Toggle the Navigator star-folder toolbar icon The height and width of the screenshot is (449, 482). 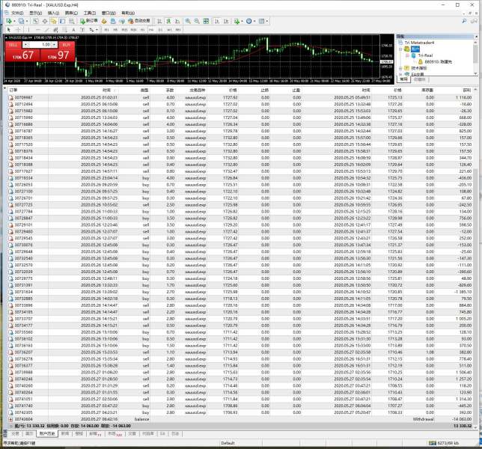(x=54, y=21)
